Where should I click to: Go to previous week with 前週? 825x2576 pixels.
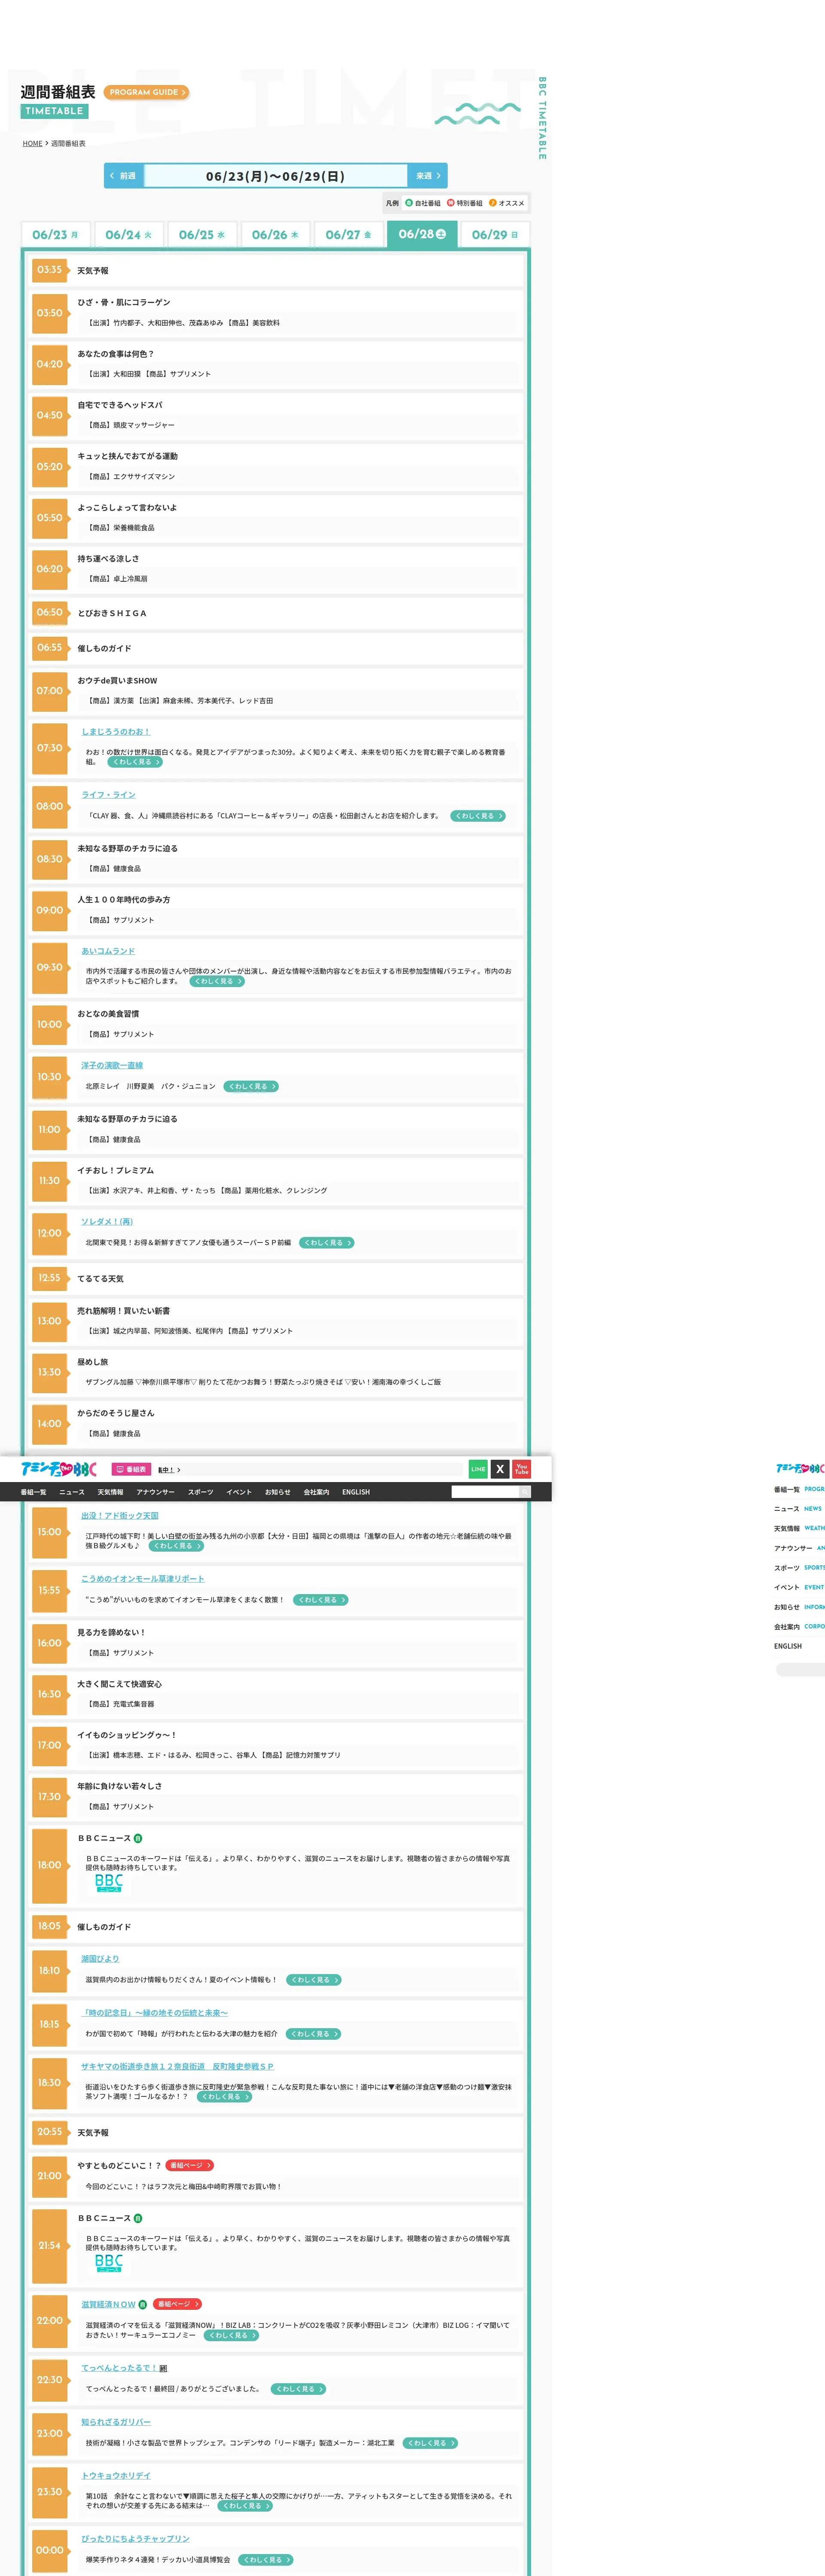coord(123,176)
